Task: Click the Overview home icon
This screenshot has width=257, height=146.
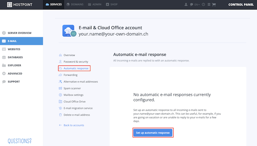Action: pos(60,55)
